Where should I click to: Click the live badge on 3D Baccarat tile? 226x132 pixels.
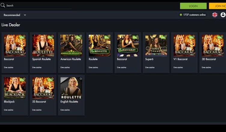(x=219, y=37)
